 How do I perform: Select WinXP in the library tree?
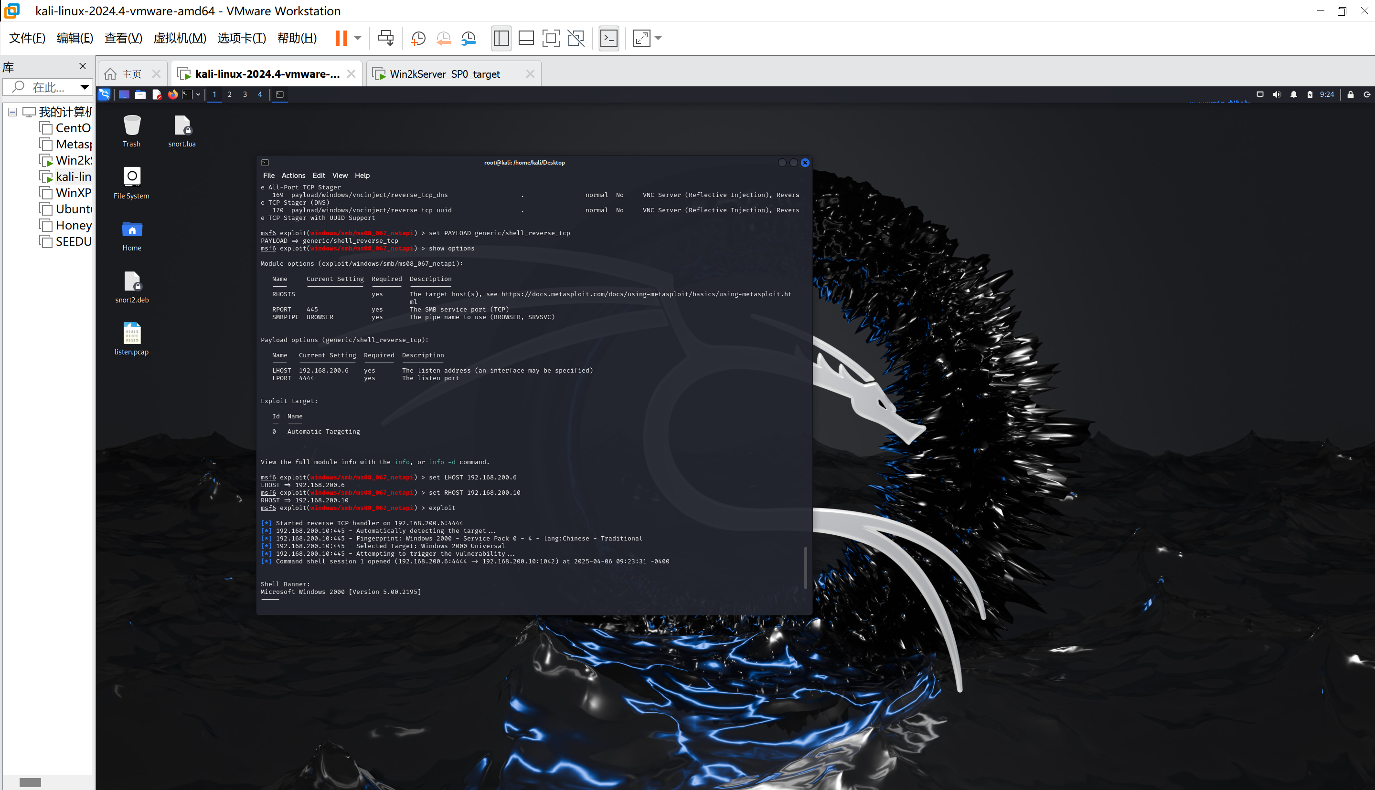[x=74, y=193]
